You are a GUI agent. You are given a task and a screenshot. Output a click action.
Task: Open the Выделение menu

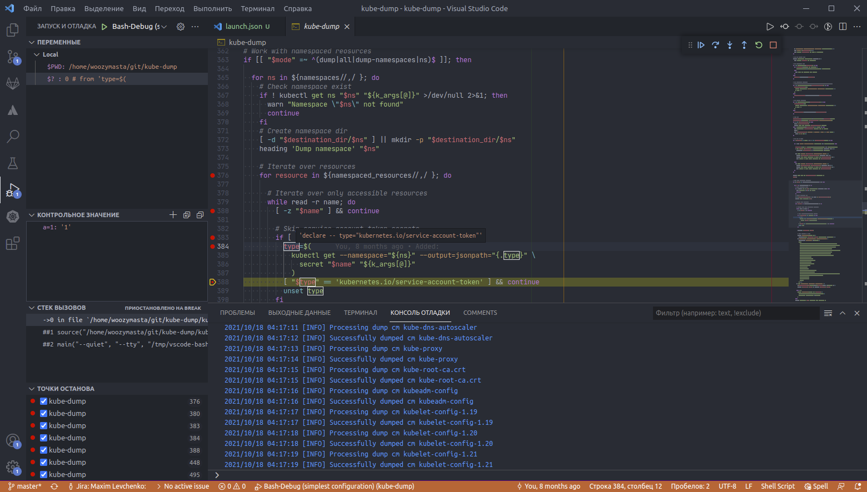104,8
